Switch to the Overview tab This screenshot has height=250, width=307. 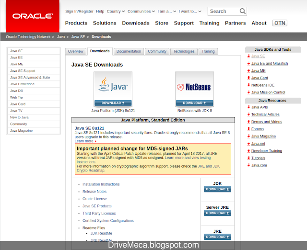click(76, 51)
